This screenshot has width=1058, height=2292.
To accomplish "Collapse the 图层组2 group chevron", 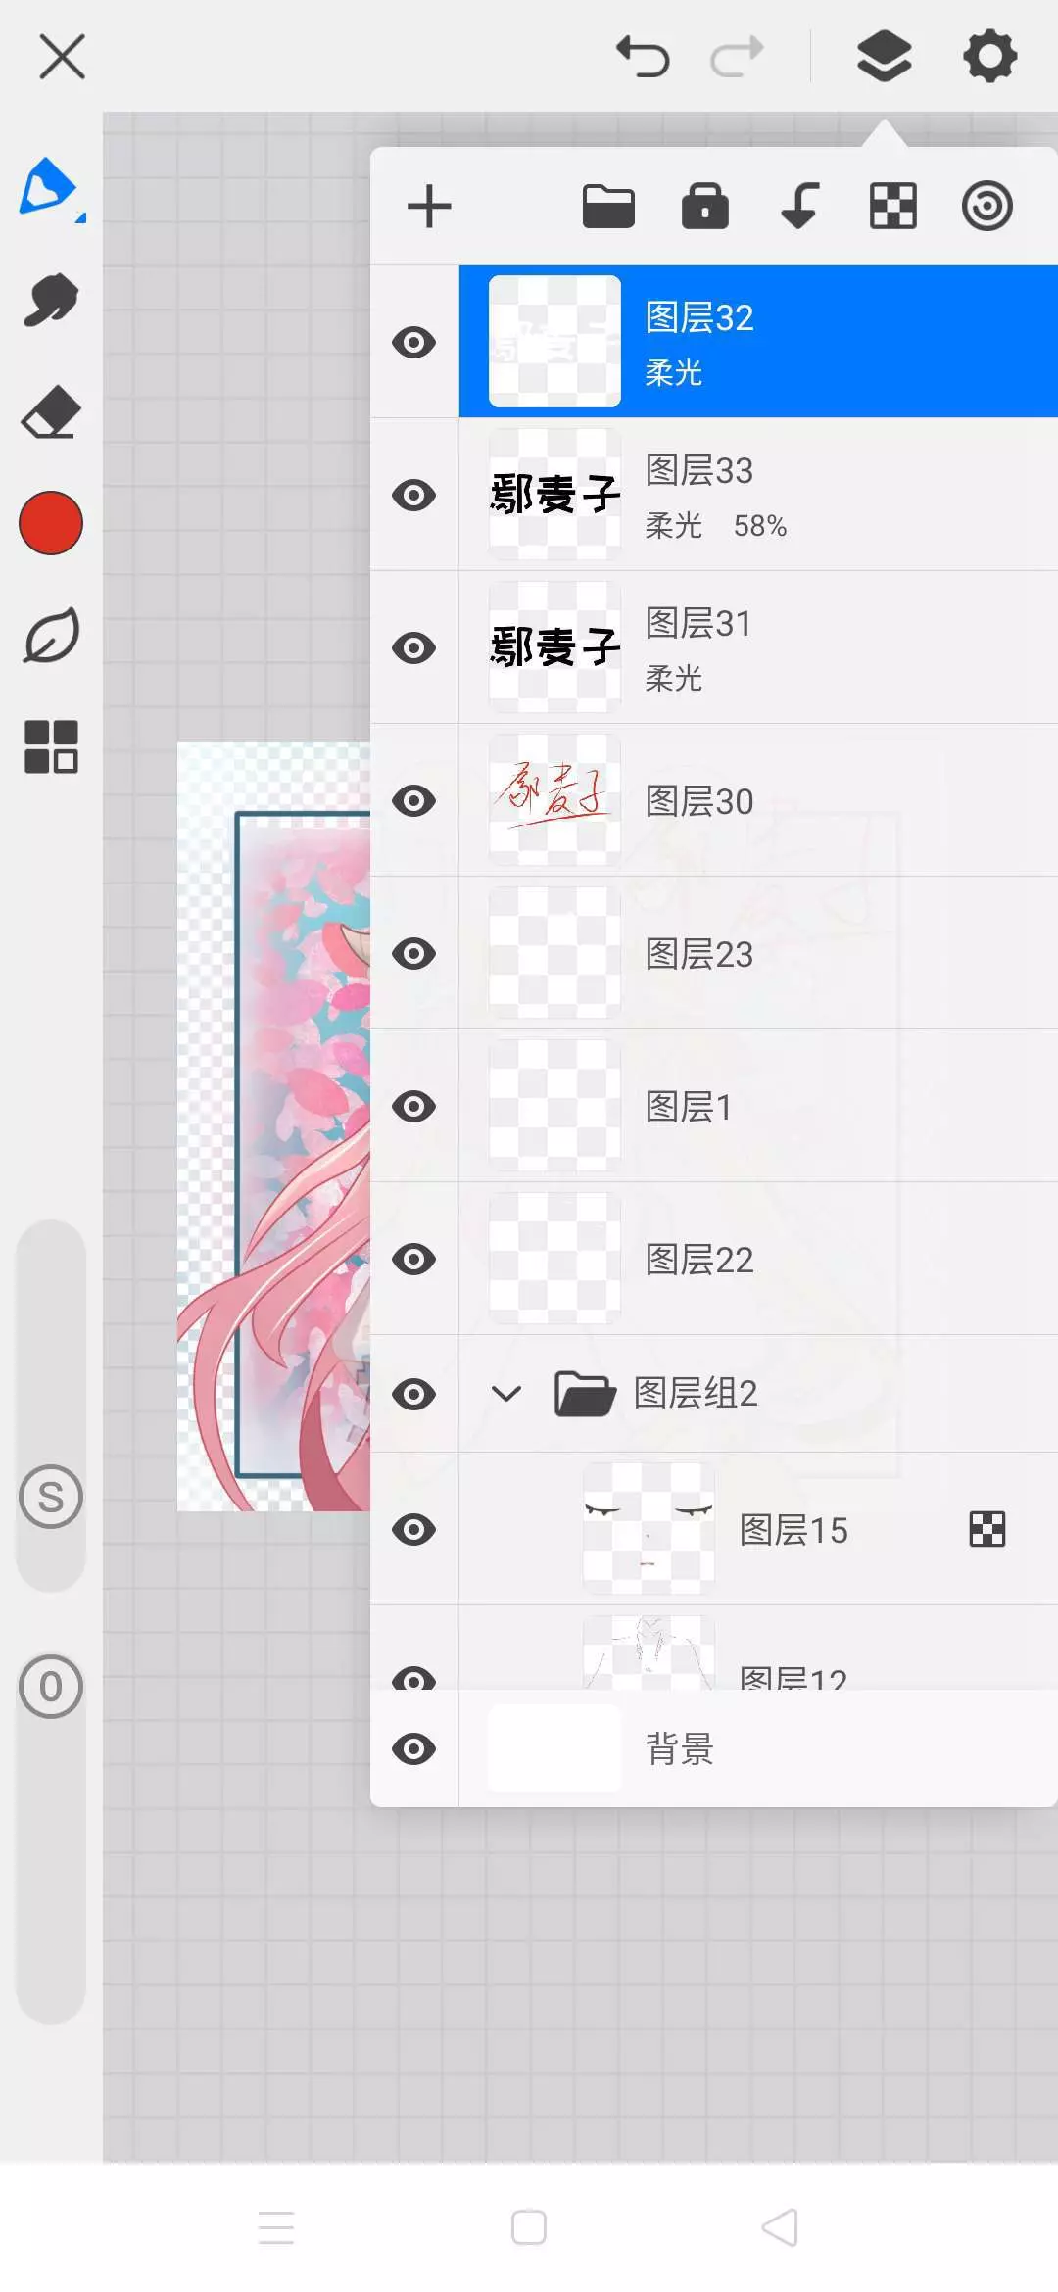I will (x=505, y=1393).
